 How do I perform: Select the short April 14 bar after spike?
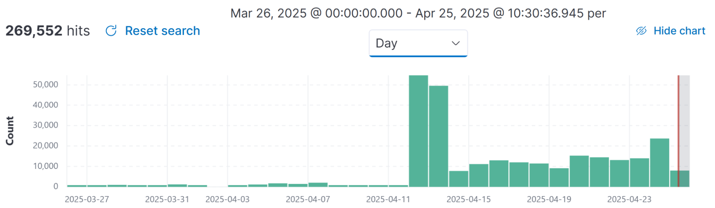[x=458, y=179]
